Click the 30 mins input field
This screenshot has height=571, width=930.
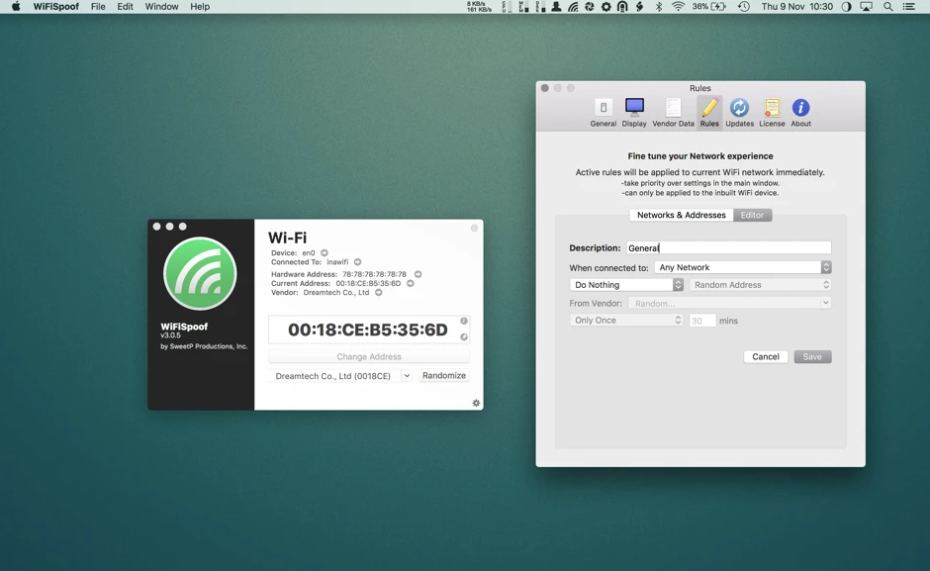(702, 321)
